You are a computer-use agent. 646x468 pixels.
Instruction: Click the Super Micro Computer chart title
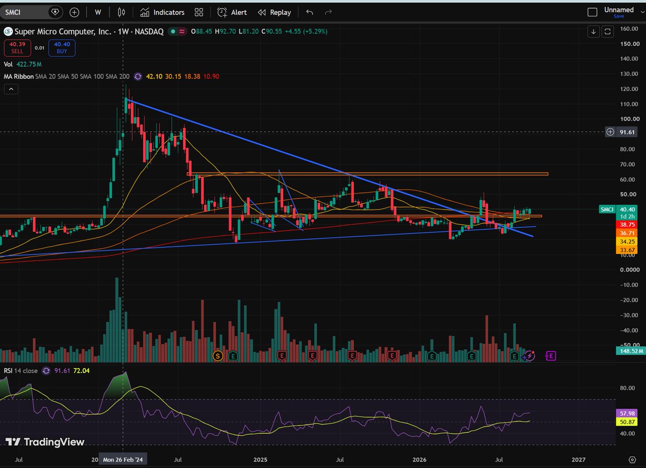[x=89, y=32]
